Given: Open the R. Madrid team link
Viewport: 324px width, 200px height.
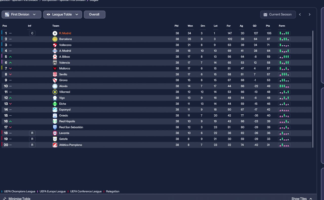Looking at the screenshot, I should pos(65,33).
